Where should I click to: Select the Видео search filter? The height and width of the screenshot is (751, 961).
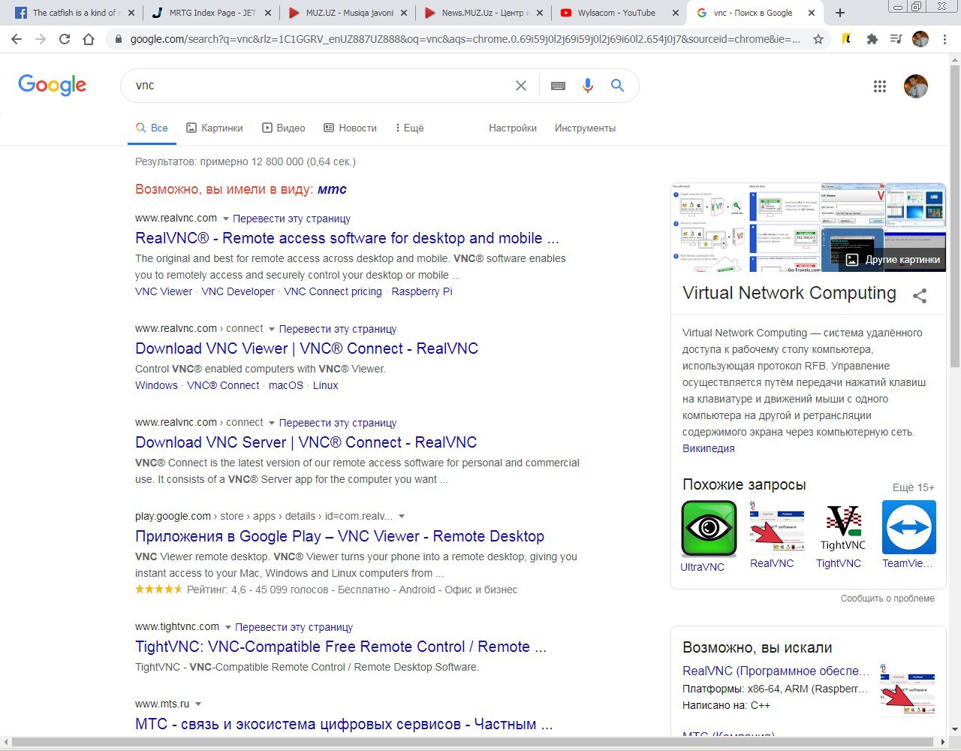[283, 128]
